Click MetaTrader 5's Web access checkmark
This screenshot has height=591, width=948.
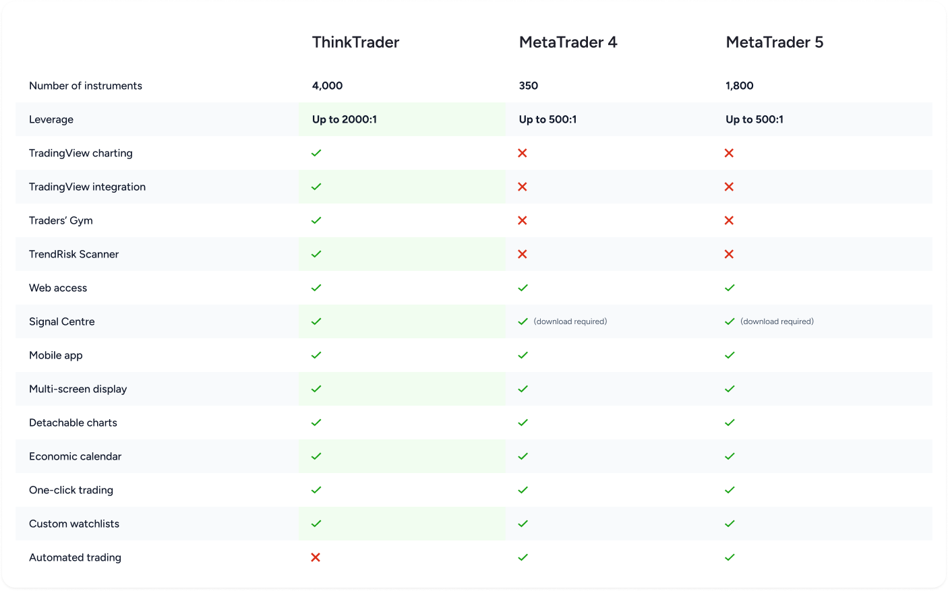[730, 288]
